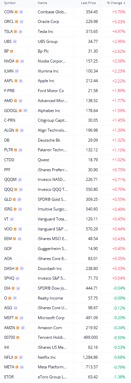The width and height of the screenshot is (131, 383).
Task: Sort the list by Last Price header
Action: pyautogui.click(x=88, y=3)
